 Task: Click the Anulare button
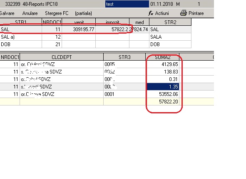click(x=30, y=13)
